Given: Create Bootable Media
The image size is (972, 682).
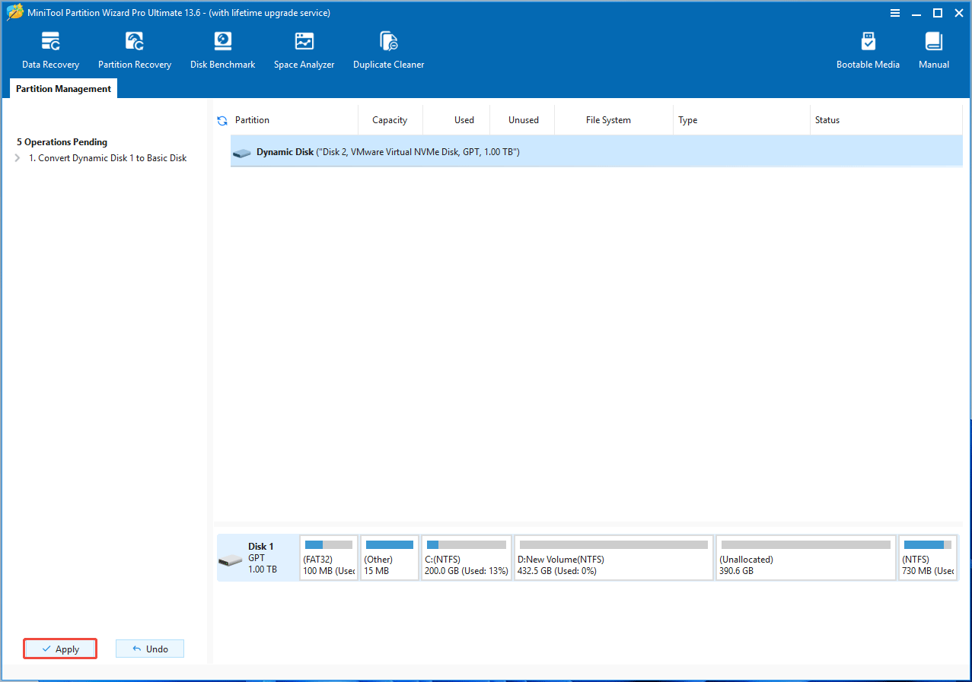Looking at the screenshot, I should pyautogui.click(x=868, y=50).
